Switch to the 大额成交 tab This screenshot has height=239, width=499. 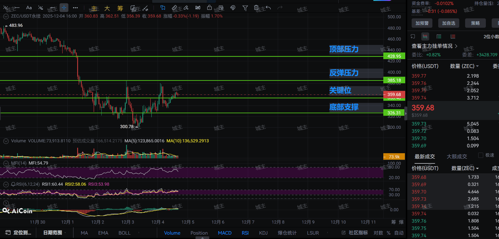point(457,157)
